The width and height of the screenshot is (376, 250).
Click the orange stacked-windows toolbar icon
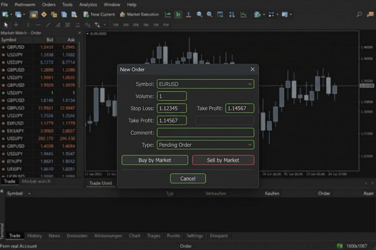point(54,14)
